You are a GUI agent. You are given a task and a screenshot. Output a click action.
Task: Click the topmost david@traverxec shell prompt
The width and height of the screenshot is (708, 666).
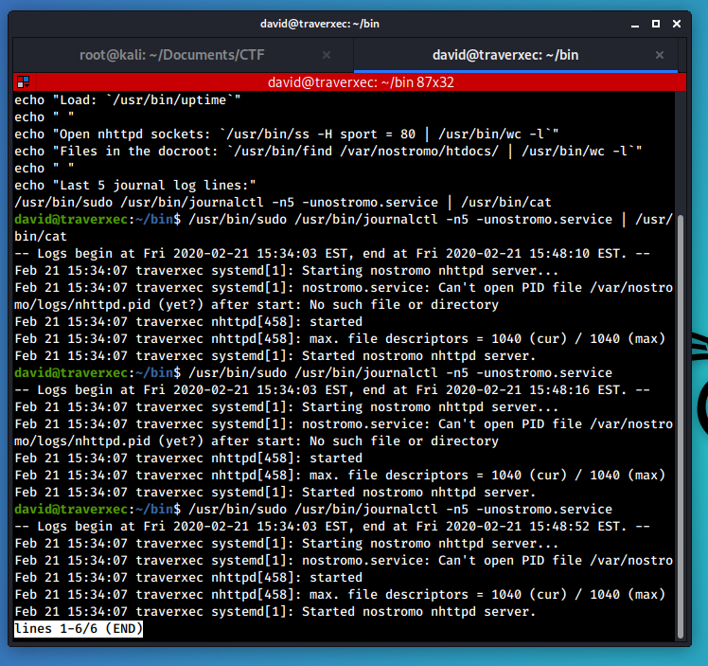pyautogui.click(x=95, y=219)
